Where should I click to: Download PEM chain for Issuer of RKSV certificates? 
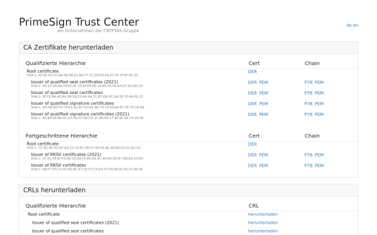pyautogui.click(x=319, y=165)
